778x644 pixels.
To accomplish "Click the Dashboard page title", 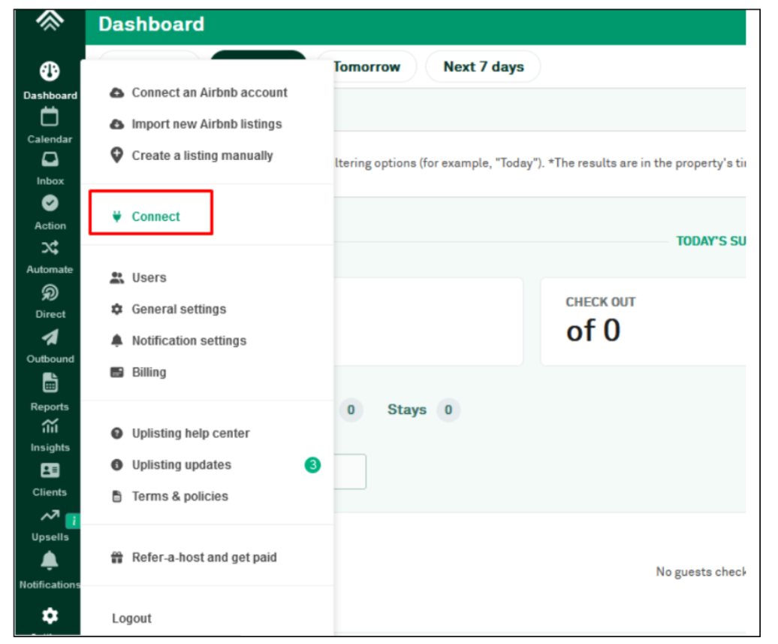I will (152, 24).
